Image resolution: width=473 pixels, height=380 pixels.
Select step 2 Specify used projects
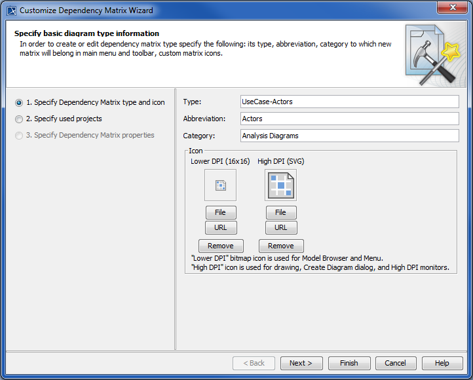(x=58, y=119)
